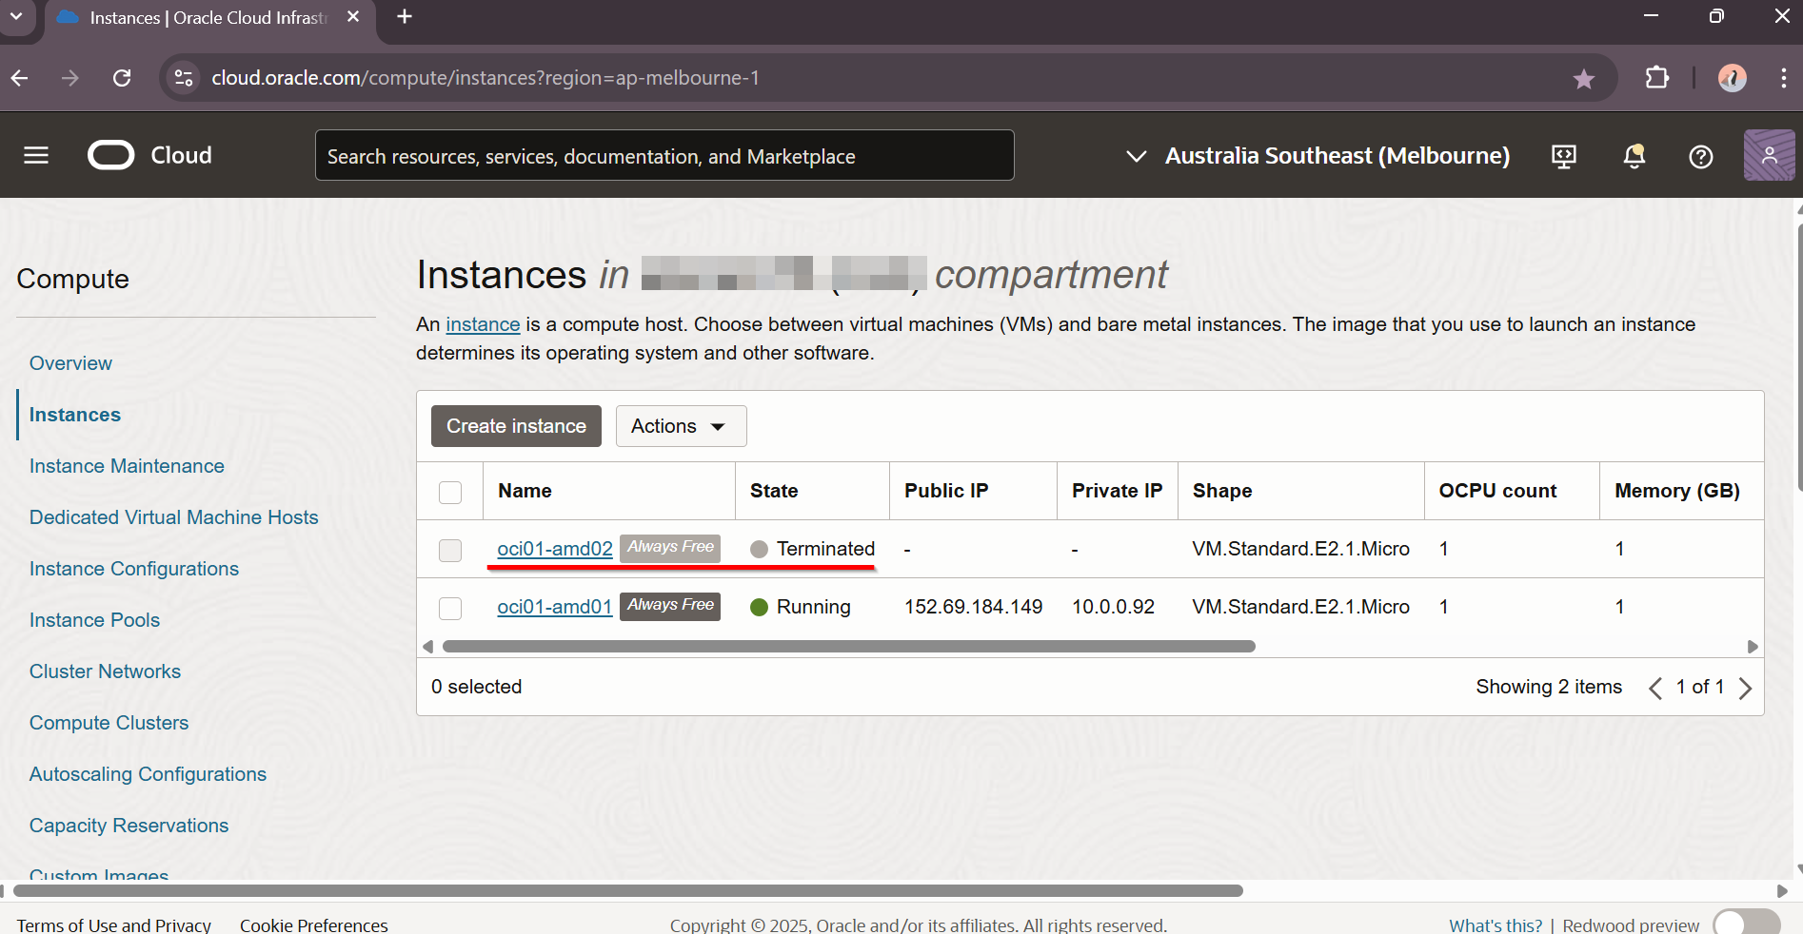Bookmark this page with the star icon
1803x934 pixels.
[x=1583, y=79]
